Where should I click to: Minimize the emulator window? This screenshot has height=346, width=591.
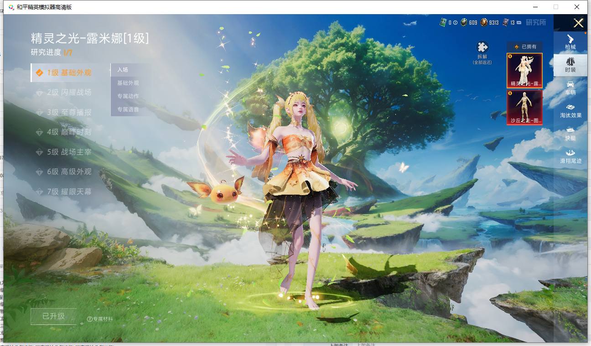535,7
